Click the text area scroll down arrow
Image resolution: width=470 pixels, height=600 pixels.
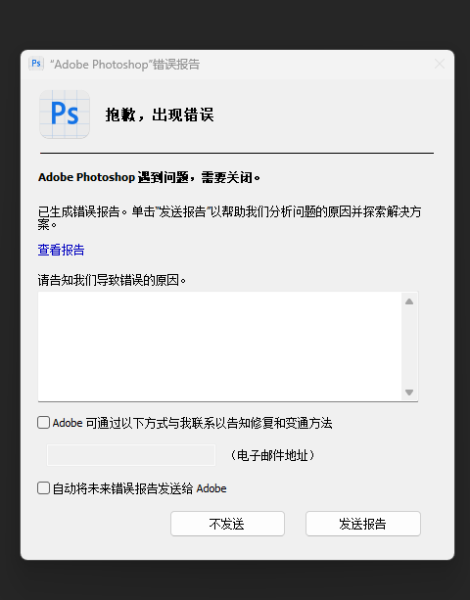point(409,392)
